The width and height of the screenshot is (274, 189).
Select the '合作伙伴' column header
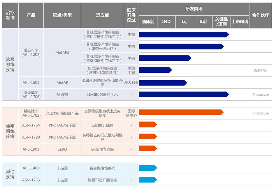click(261, 15)
